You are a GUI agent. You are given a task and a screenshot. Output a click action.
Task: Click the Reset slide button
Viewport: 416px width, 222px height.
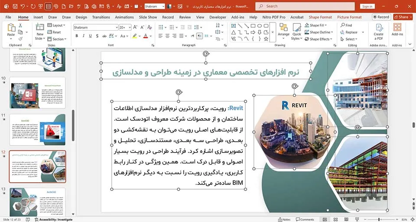54,32
